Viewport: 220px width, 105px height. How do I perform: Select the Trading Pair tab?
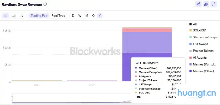(x=39, y=16)
